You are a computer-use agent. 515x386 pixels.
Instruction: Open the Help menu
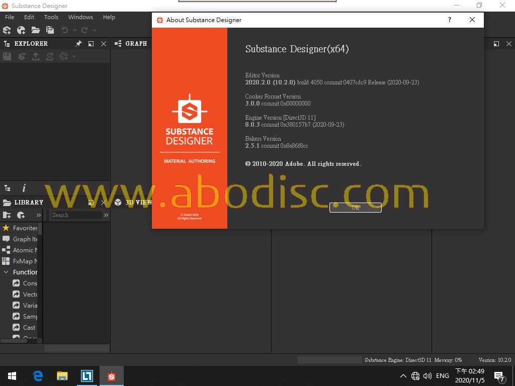[109, 17]
